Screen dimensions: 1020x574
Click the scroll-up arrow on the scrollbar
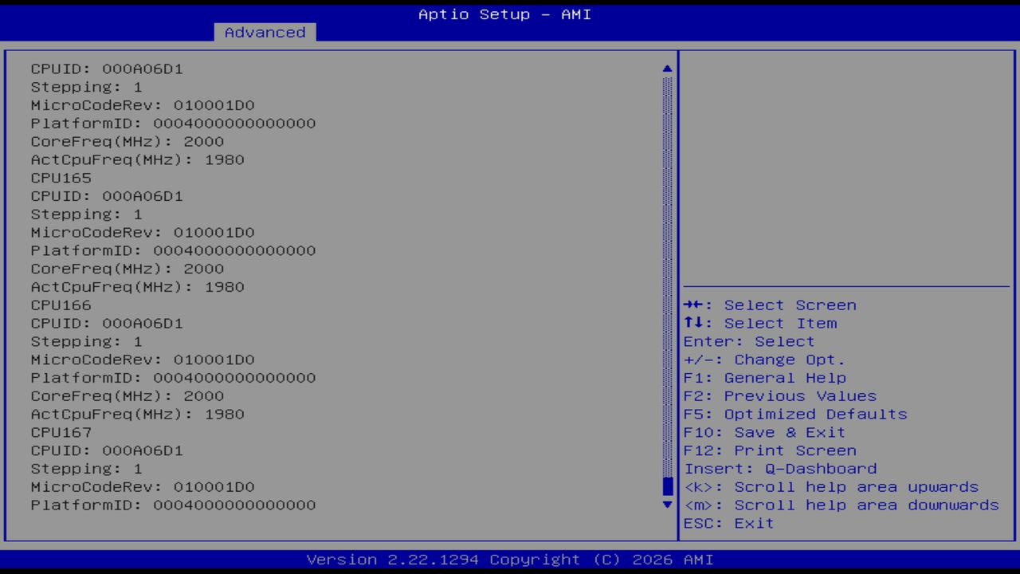click(666, 69)
